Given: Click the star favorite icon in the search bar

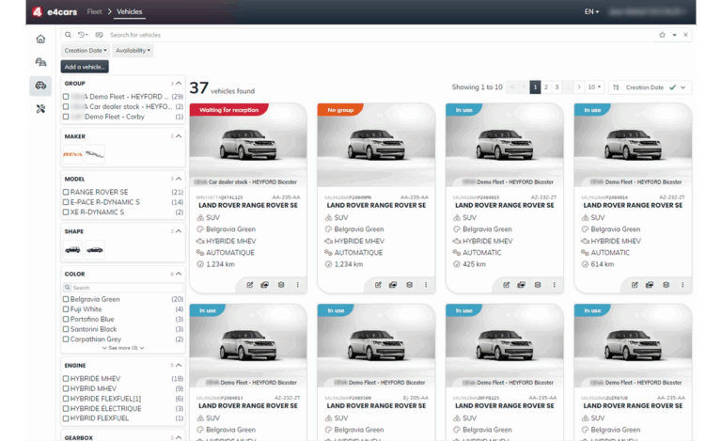Looking at the screenshot, I should pos(663,35).
